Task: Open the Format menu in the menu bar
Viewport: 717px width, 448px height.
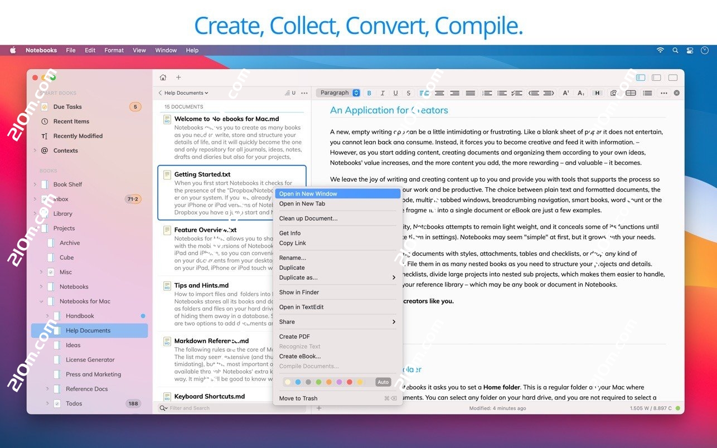Action: tap(114, 50)
